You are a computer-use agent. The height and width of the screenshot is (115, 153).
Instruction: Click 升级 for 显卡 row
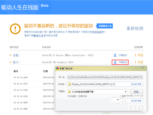click(140, 62)
